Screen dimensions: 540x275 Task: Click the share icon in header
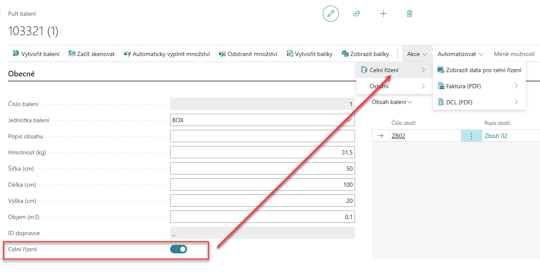click(x=357, y=14)
